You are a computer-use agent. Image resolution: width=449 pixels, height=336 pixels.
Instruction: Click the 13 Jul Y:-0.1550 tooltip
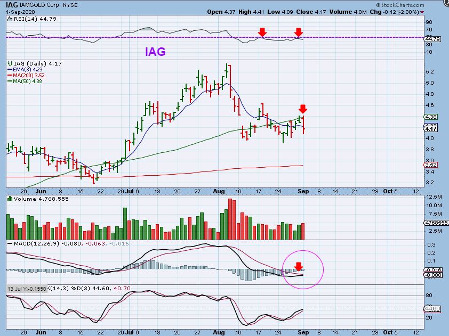[x=26, y=289]
